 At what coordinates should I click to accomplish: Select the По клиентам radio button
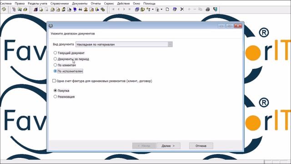55,65
